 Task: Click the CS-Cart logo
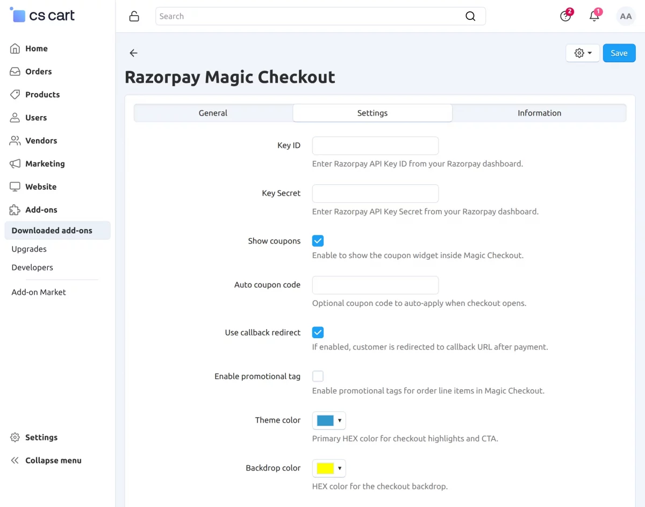point(42,15)
